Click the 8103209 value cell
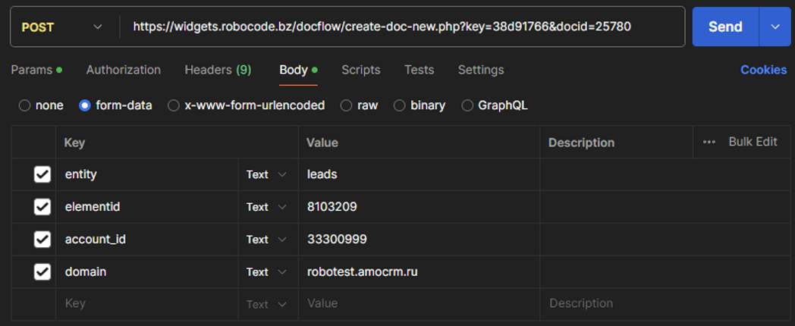 point(419,207)
